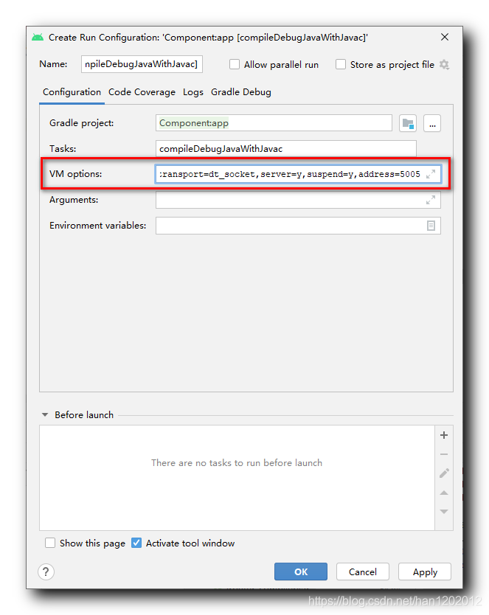489x615 pixels.
Task: Open the Logs tab
Action: pyautogui.click(x=193, y=92)
